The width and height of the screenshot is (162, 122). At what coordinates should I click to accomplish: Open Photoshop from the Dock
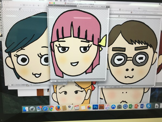pyautogui.click(x=95, y=107)
